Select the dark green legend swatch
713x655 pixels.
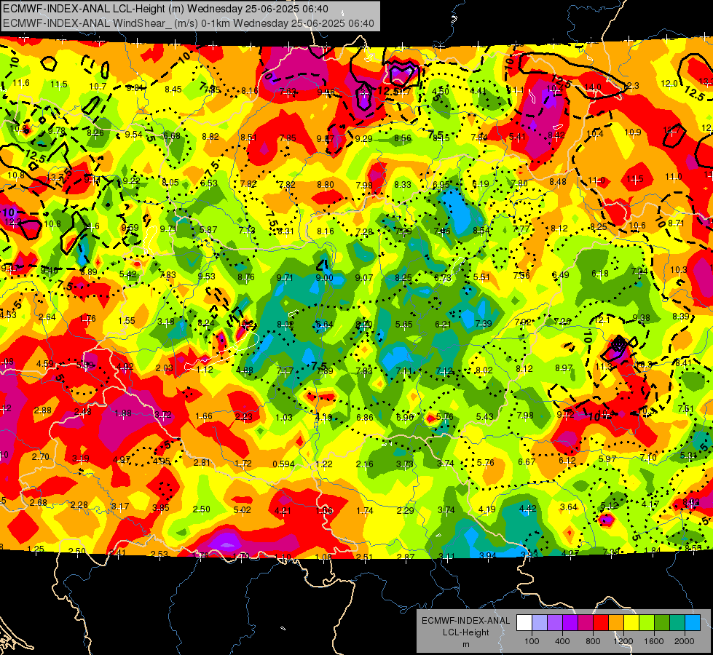(x=662, y=623)
